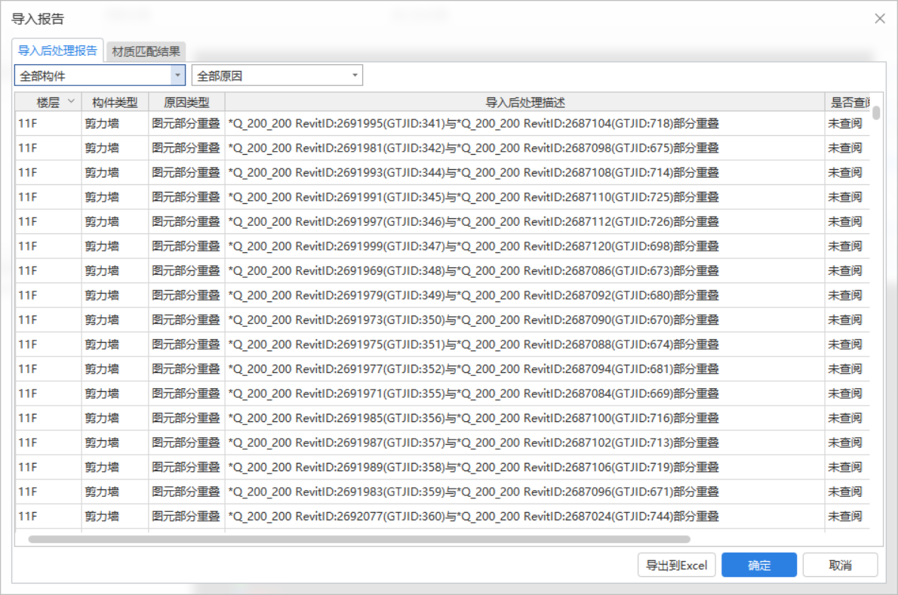Click 未查阅 in the GTJID:355 row
This screenshot has width=898, height=595.
844,394
